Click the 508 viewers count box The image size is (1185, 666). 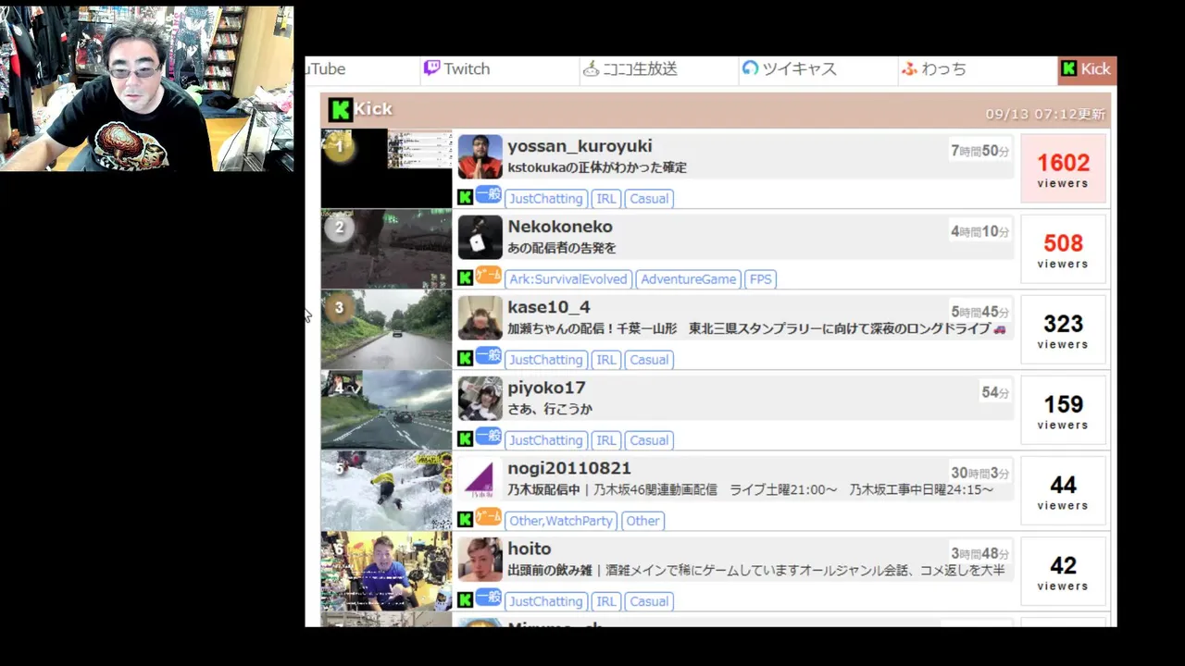(1063, 249)
